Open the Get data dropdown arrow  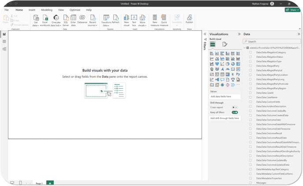[38, 25]
